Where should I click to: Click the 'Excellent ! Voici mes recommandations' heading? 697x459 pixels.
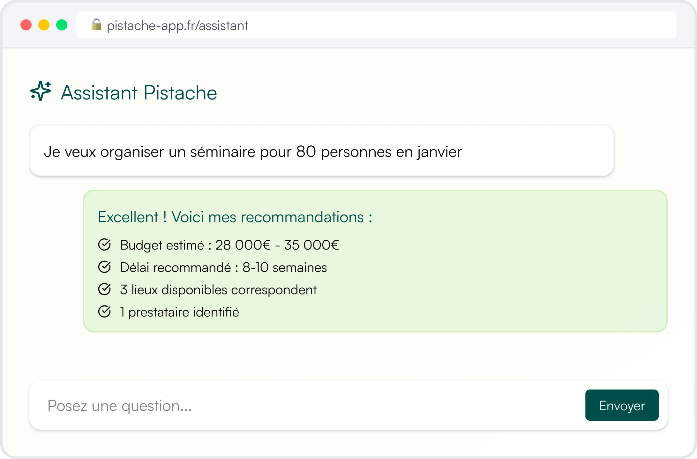click(x=235, y=217)
